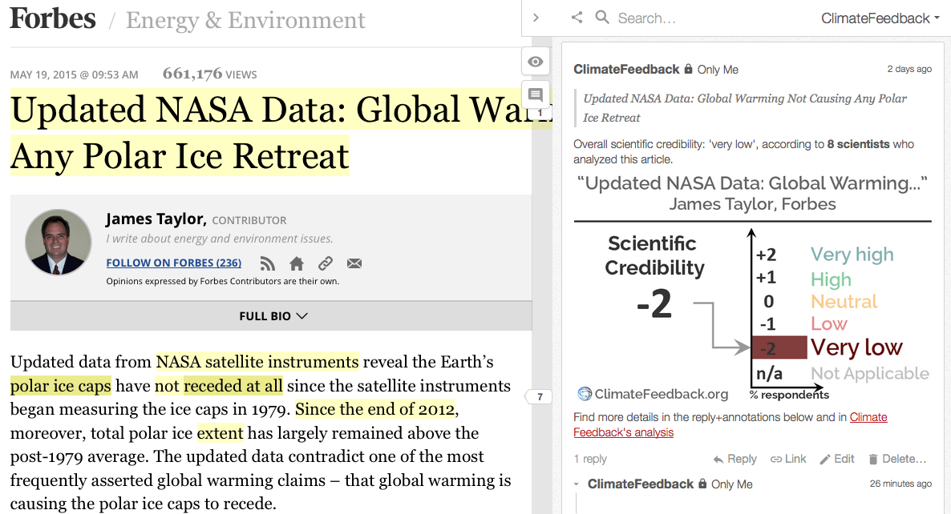951x514 pixels.
Task: Click the '26 minutes ago' reply timestamp
Action: (900, 484)
